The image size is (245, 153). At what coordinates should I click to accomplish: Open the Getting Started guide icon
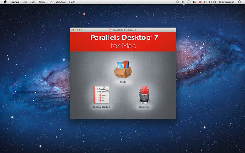pos(101,95)
